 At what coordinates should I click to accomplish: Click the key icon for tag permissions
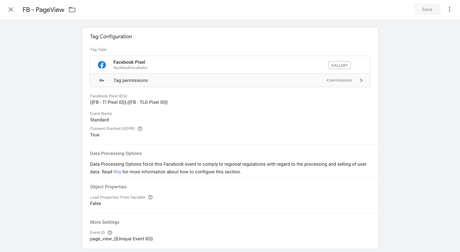pyautogui.click(x=102, y=80)
